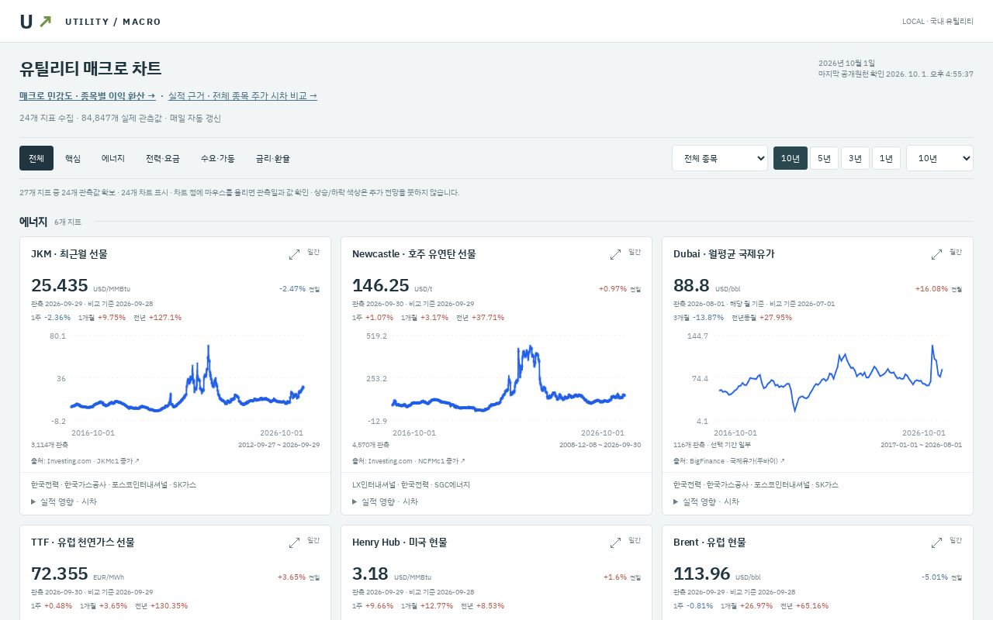
Task: Switch to the 에너지 tab
Action: 113,158
